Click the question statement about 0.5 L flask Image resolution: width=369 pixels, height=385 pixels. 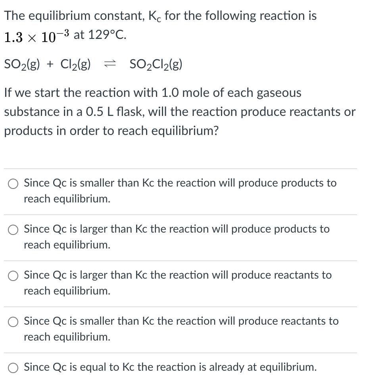pos(179,112)
